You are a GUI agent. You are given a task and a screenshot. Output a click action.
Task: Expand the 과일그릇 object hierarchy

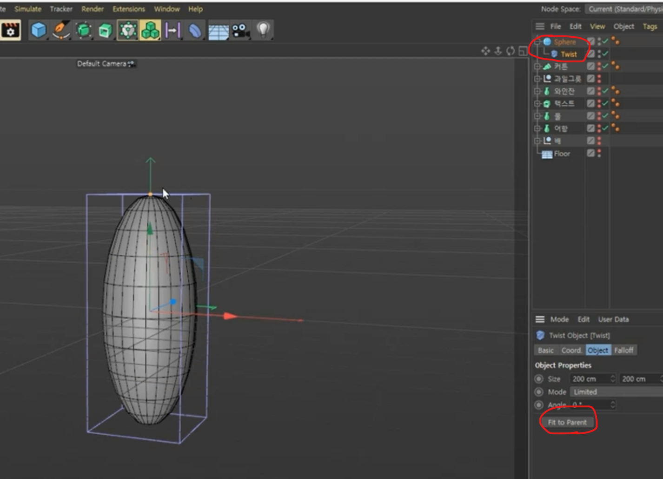pyautogui.click(x=537, y=79)
